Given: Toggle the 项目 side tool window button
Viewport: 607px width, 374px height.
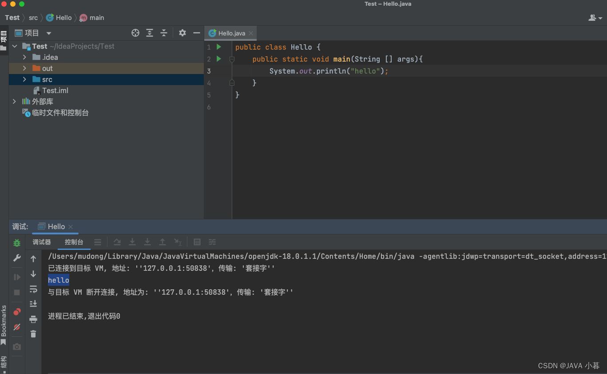Looking at the screenshot, I should pos(4,41).
